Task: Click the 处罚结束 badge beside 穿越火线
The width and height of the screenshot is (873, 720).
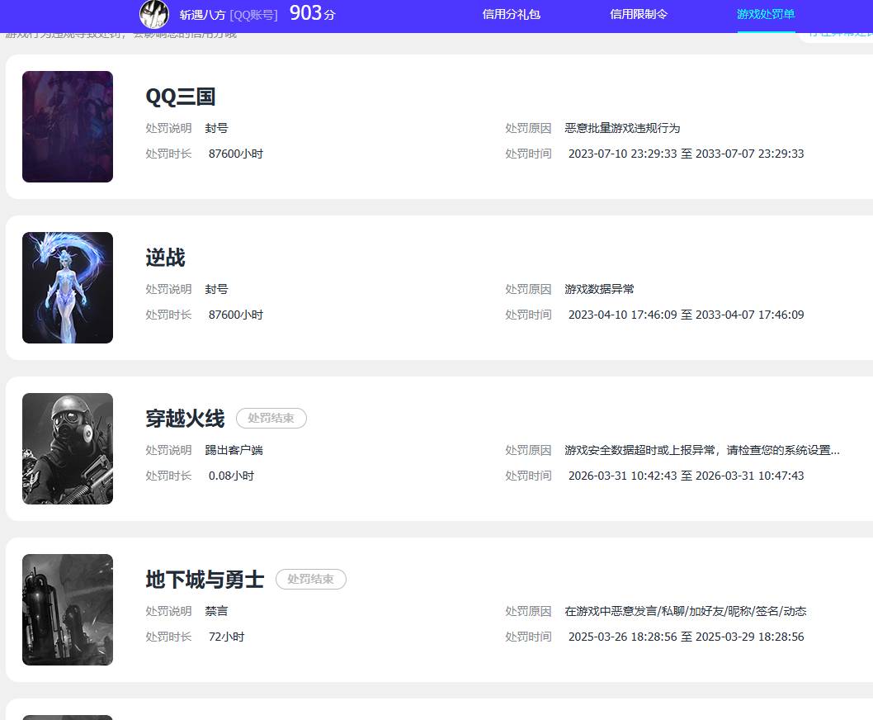Action: (x=271, y=418)
